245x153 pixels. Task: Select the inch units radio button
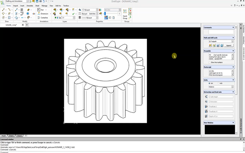(218, 83)
